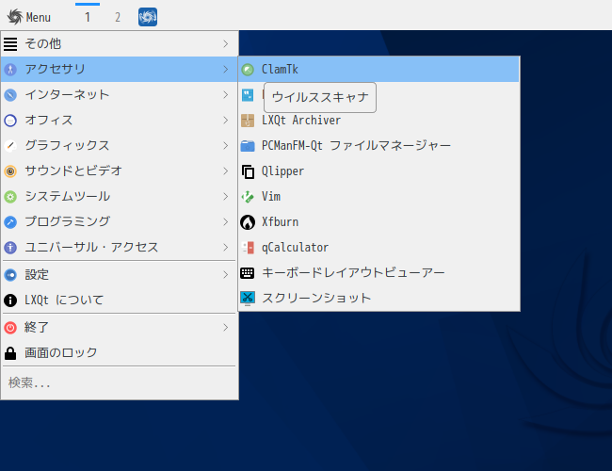This screenshot has height=471, width=612.
Task: Expand the インターネット submenu arrow
Action: [226, 94]
